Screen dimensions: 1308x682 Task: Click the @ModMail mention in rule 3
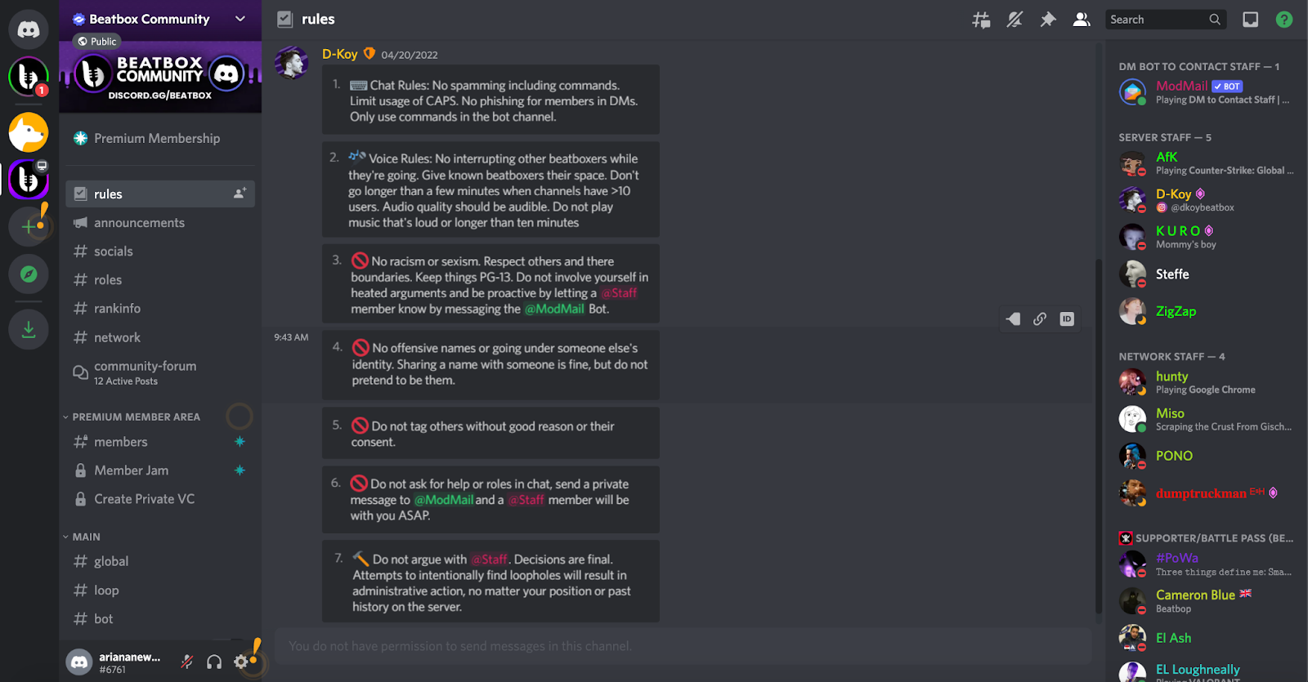(554, 309)
